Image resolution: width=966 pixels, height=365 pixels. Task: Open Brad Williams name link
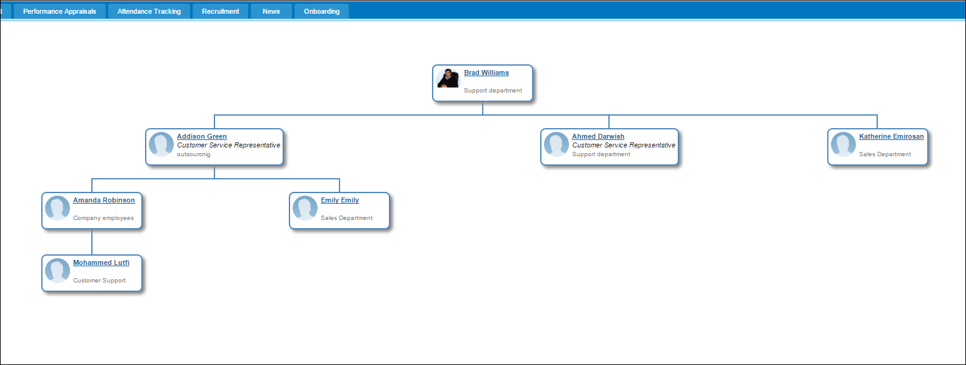click(x=486, y=73)
